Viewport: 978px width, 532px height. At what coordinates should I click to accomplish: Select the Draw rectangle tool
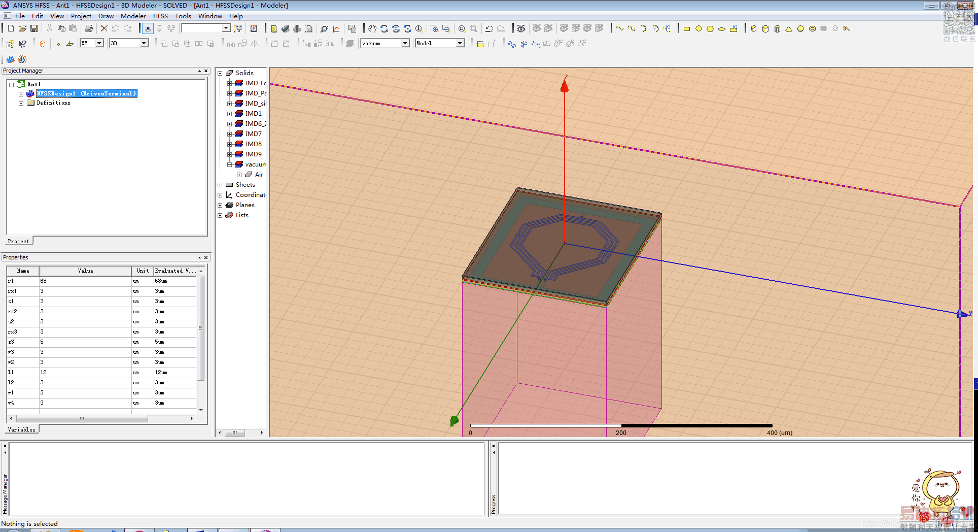pos(687,29)
